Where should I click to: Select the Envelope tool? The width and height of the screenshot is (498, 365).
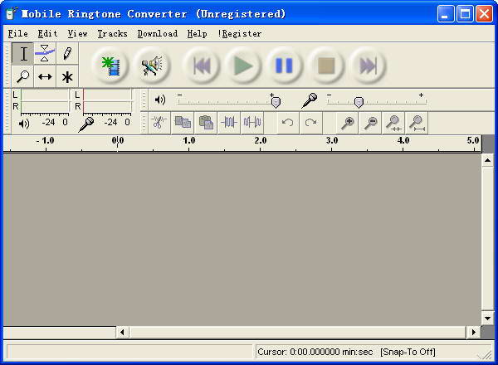pyautogui.click(x=45, y=53)
